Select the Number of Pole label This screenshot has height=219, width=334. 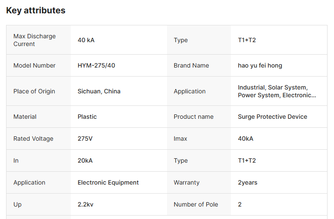[x=195, y=204]
